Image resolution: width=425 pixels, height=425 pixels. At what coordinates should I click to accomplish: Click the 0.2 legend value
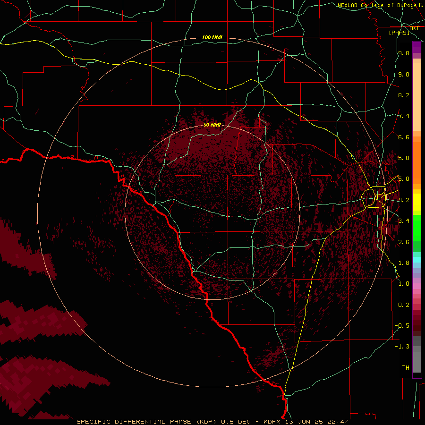(x=404, y=305)
